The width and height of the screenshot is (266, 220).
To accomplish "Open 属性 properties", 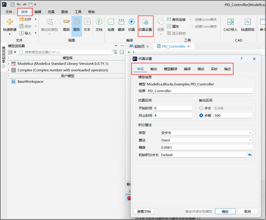I will click(x=173, y=26).
